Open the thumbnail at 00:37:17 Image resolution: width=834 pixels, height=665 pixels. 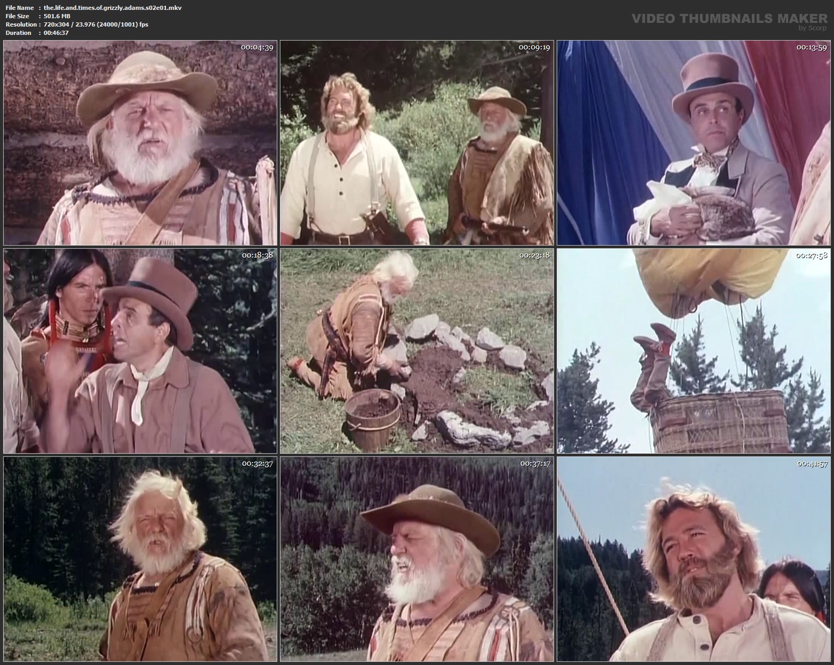pos(417,559)
